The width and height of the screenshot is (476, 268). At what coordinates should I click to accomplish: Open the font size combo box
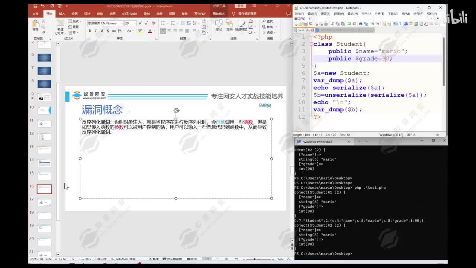[x=130, y=23]
